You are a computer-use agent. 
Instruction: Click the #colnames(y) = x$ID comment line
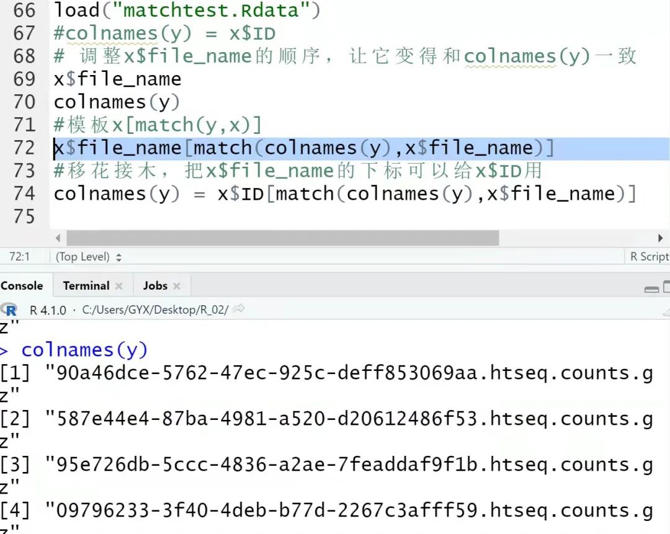164,33
